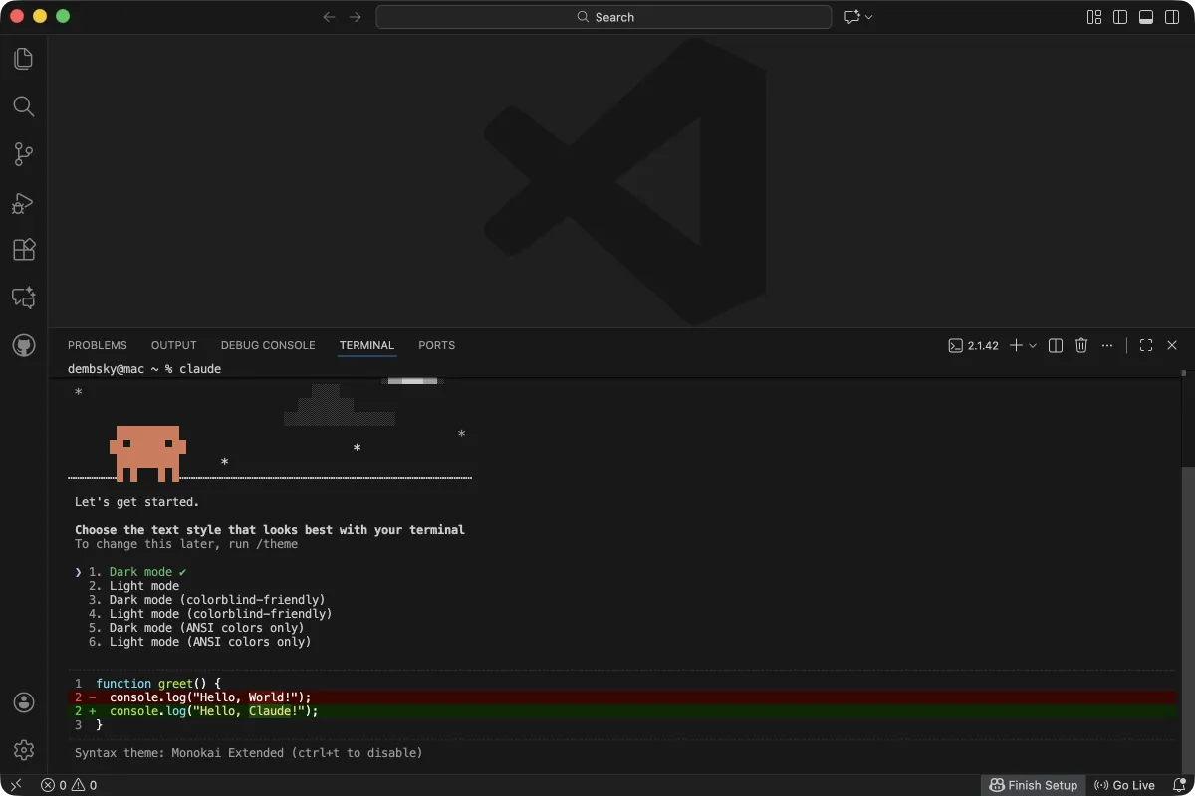The image size is (1195, 796).
Task: Select the Extensions icon in activity bar
Action: point(24,250)
